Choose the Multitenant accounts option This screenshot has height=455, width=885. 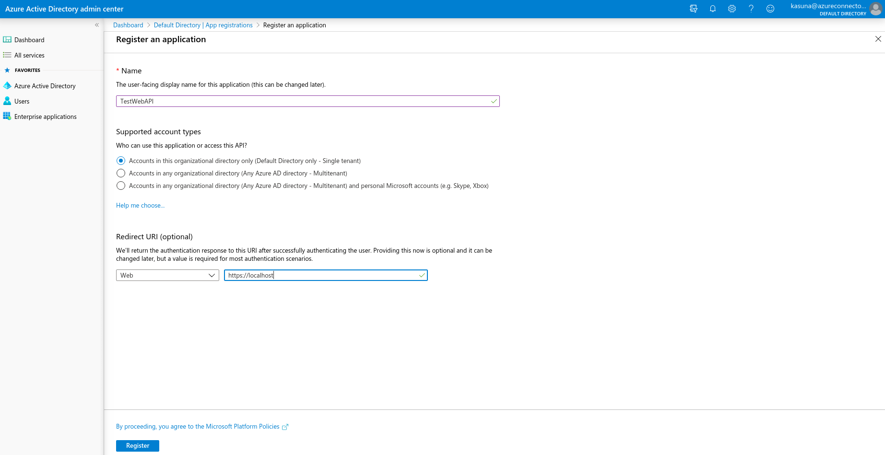(121, 173)
